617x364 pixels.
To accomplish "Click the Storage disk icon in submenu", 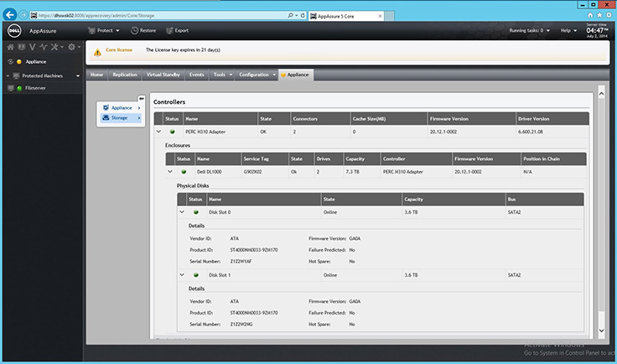I will click(x=106, y=117).
